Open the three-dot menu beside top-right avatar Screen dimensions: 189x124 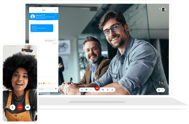pos(160,9)
